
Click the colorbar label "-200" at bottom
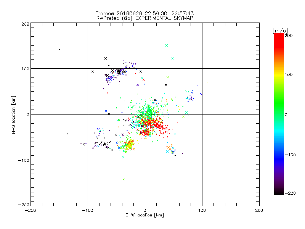(290, 193)
